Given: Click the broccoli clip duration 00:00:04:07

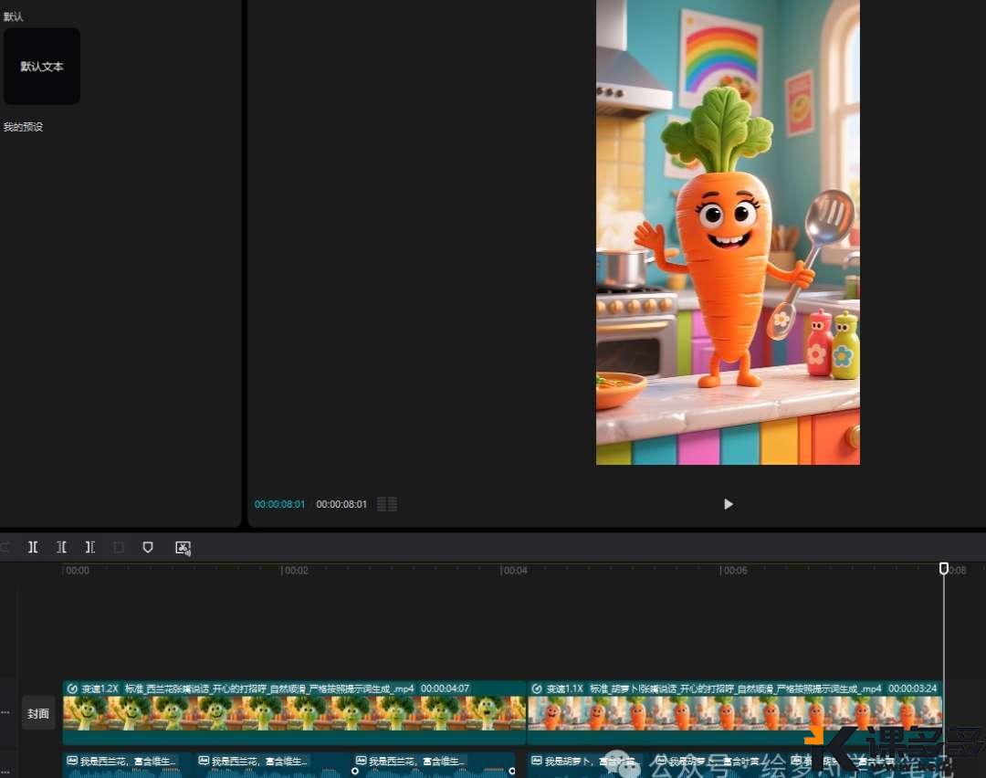Looking at the screenshot, I should (x=446, y=689).
